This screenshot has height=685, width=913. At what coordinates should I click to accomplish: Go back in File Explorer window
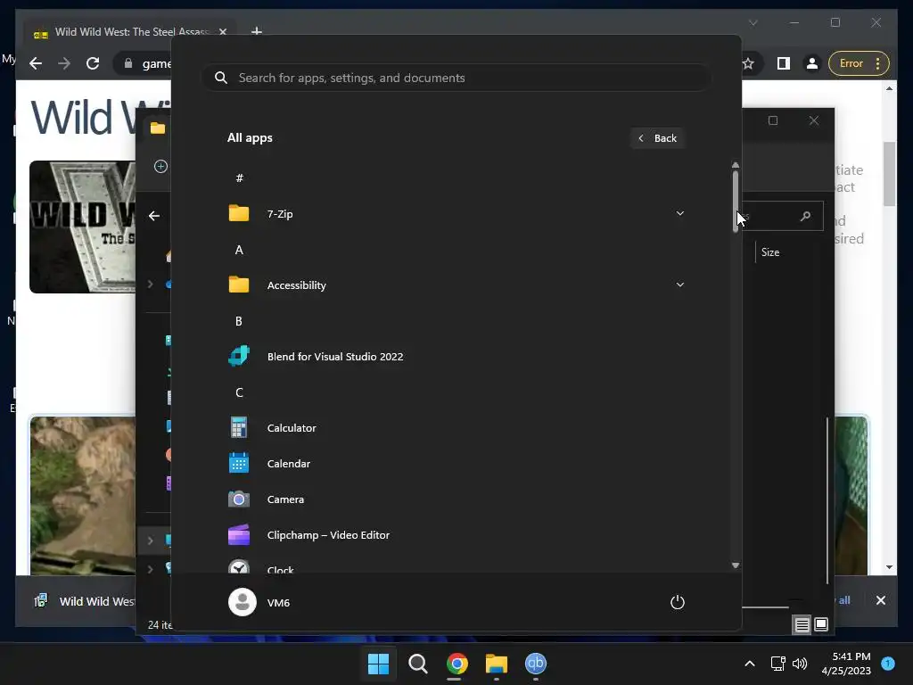(153, 216)
